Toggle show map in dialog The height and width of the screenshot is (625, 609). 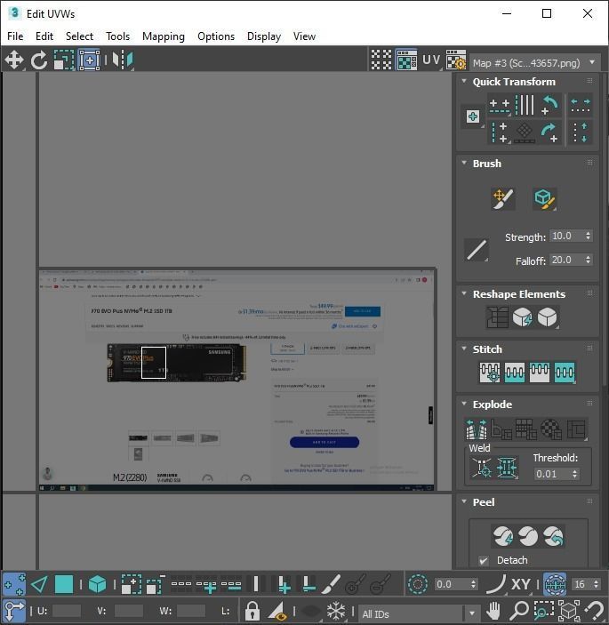406,60
